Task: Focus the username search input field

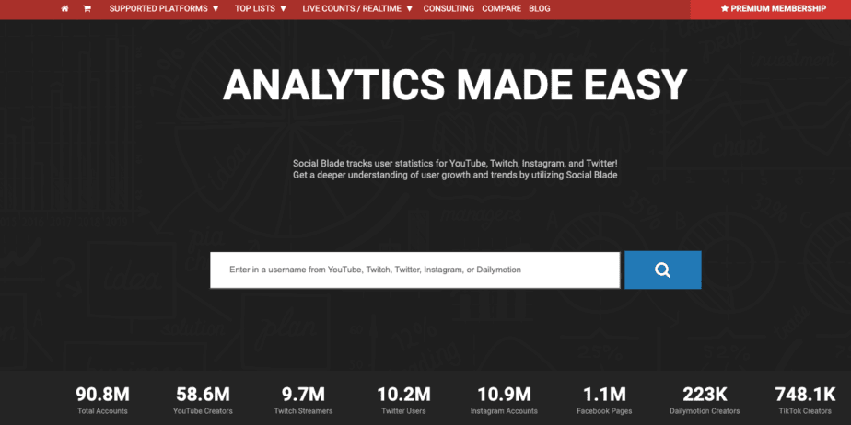Action: [x=415, y=270]
